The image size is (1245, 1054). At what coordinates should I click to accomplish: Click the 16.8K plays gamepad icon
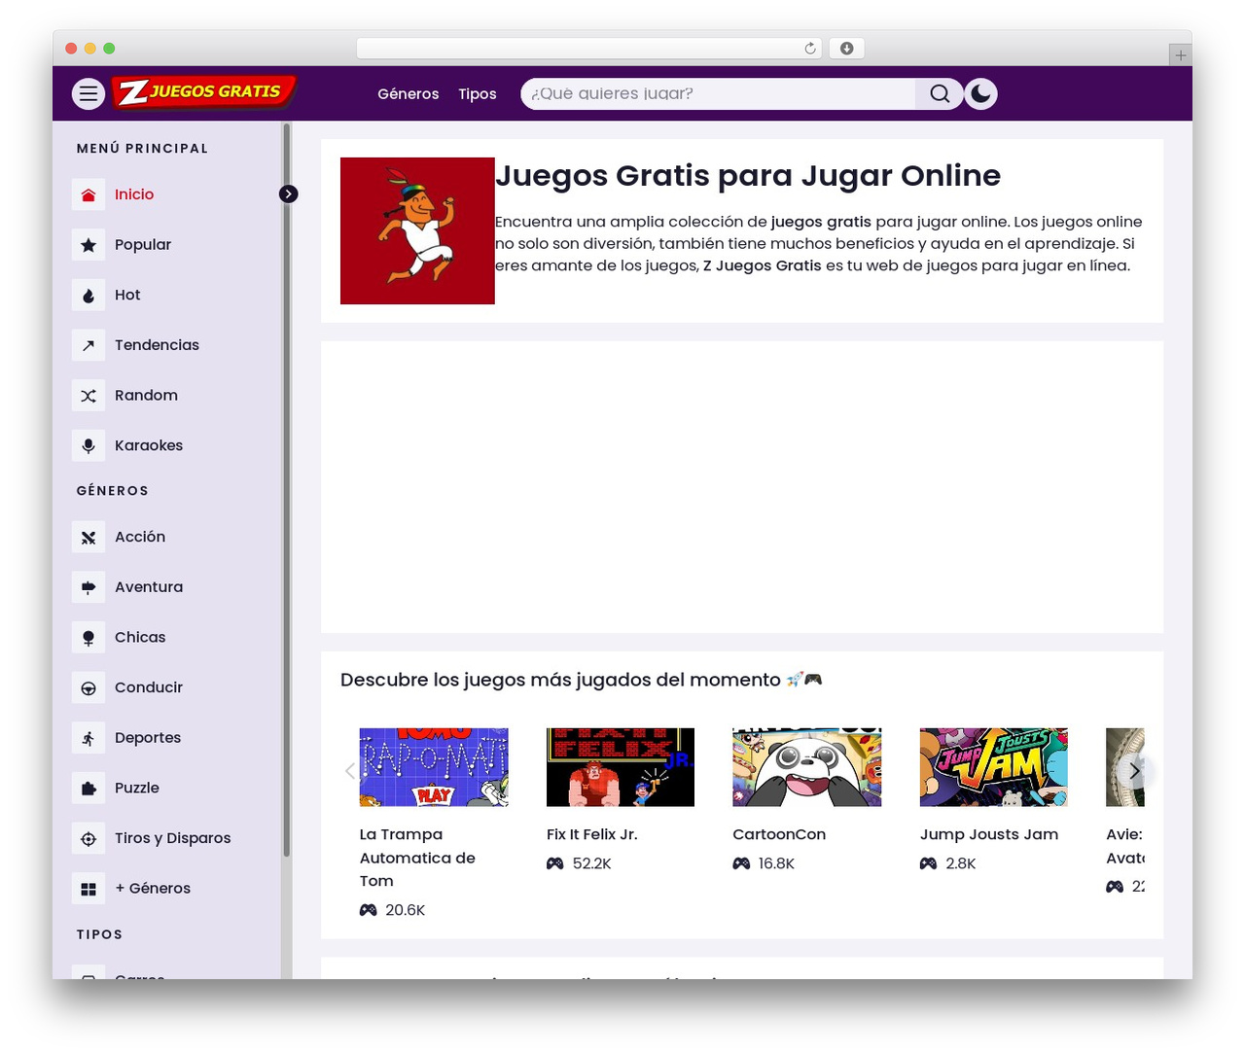coord(741,863)
